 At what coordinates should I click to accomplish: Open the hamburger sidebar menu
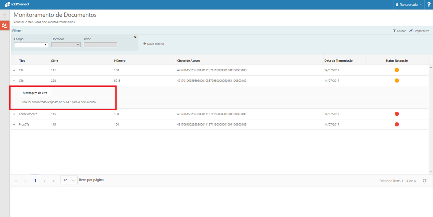click(x=4, y=16)
